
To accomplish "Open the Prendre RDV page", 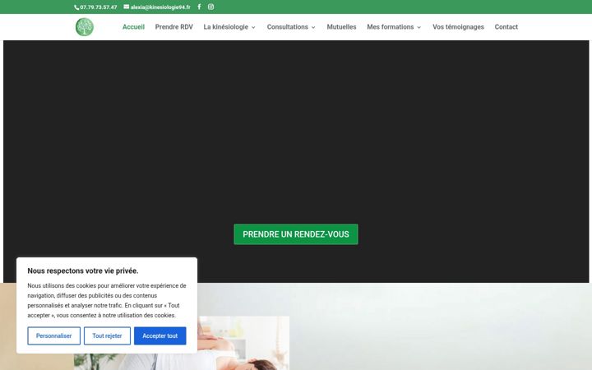I will pyautogui.click(x=174, y=27).
